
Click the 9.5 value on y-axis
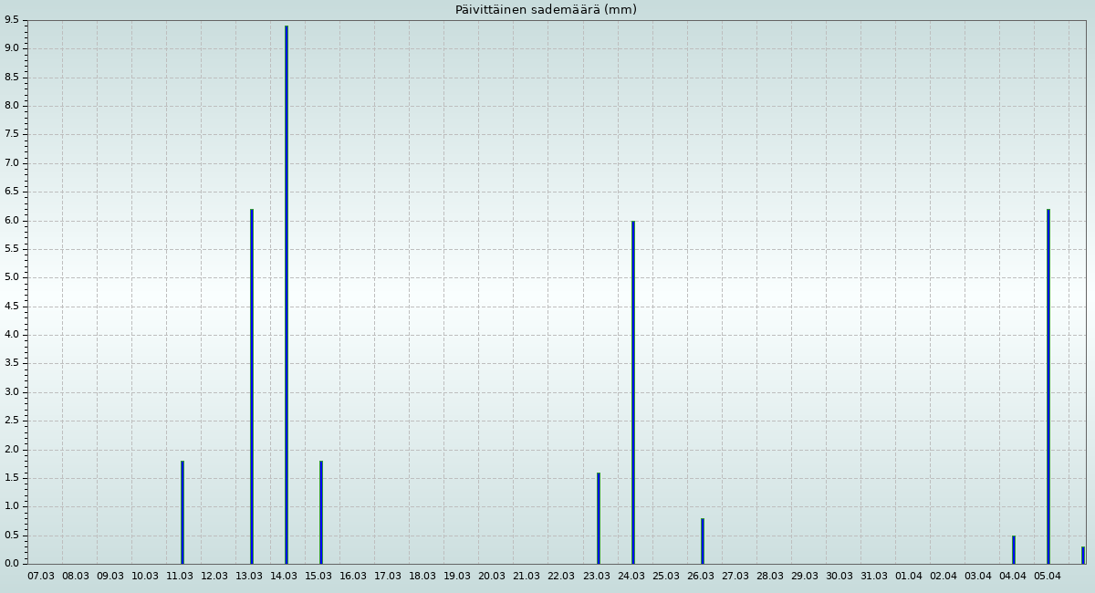(x=11, y=20)
